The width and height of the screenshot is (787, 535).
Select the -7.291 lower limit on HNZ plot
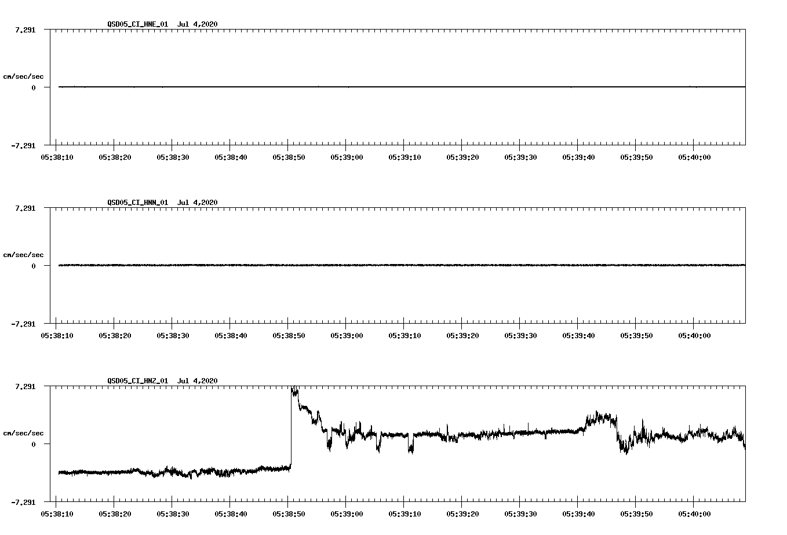click(x=23, y=502)
